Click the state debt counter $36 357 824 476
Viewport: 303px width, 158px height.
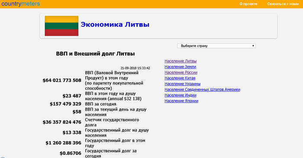pos(62,122)
